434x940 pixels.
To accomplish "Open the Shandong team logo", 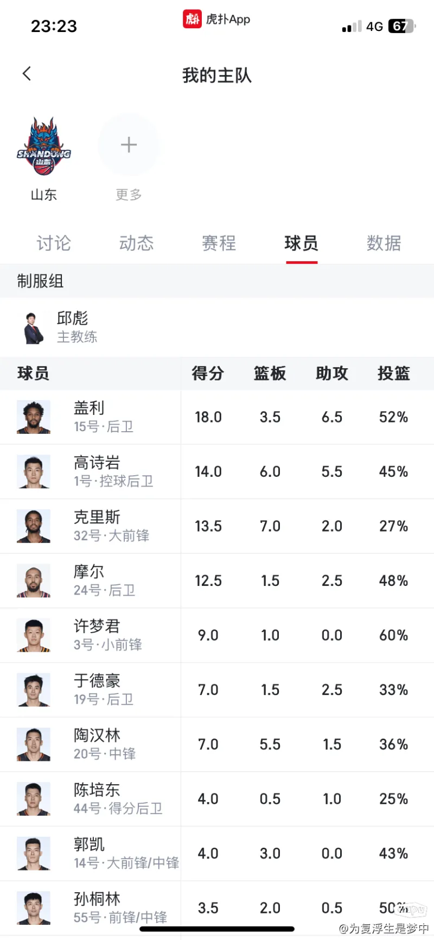I will click(43, 146).
